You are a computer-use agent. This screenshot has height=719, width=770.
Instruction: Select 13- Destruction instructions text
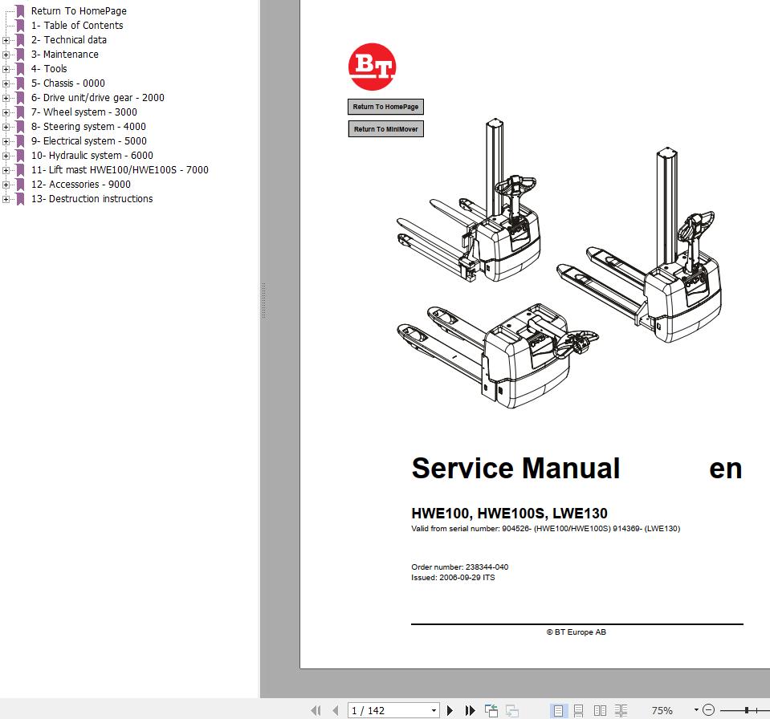92,199
